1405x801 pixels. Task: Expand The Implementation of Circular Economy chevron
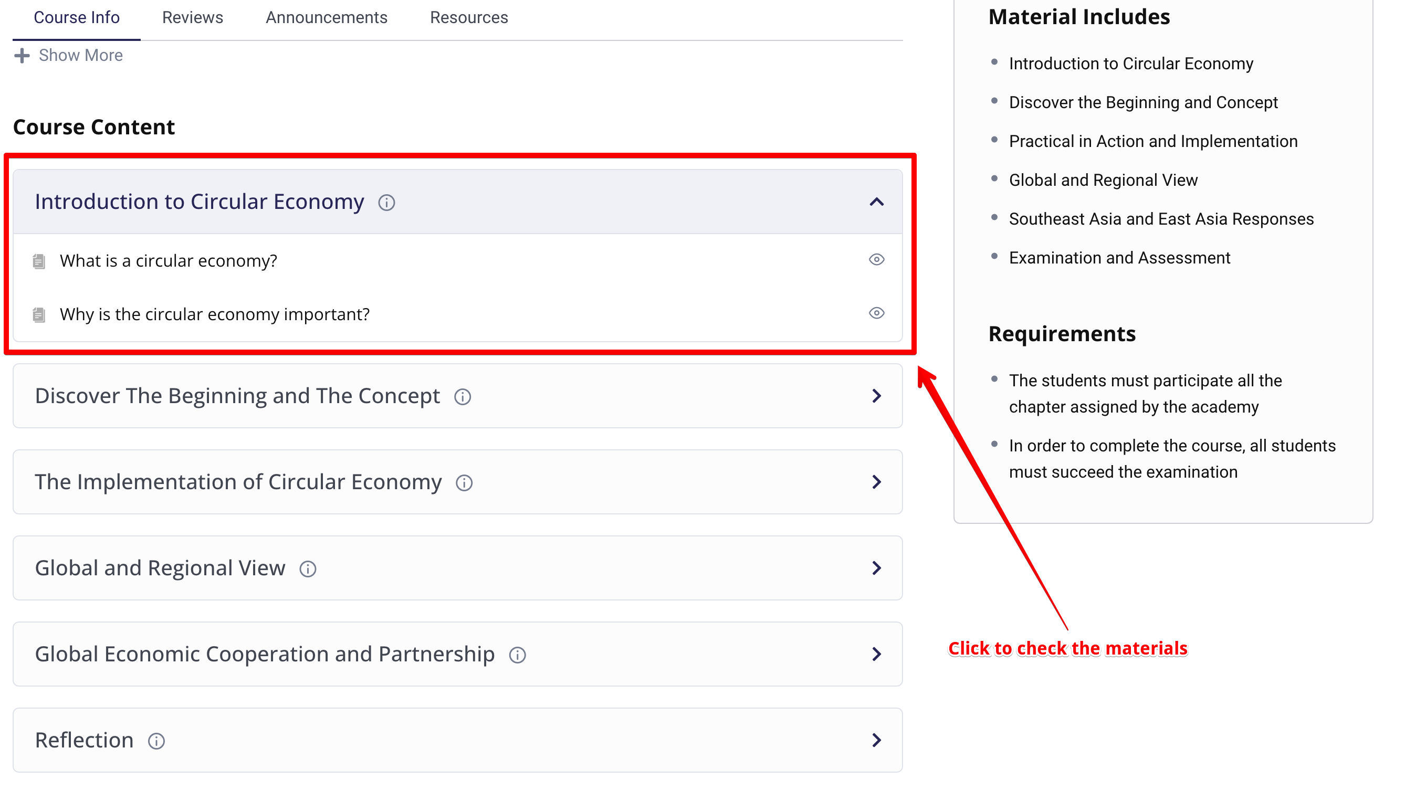pyautogui.click(x=876, y=482)
